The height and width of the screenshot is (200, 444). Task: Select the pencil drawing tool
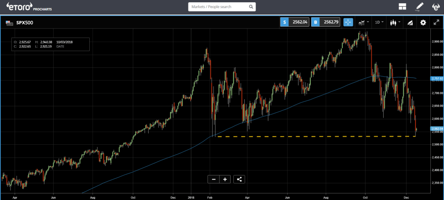point(420,7)
